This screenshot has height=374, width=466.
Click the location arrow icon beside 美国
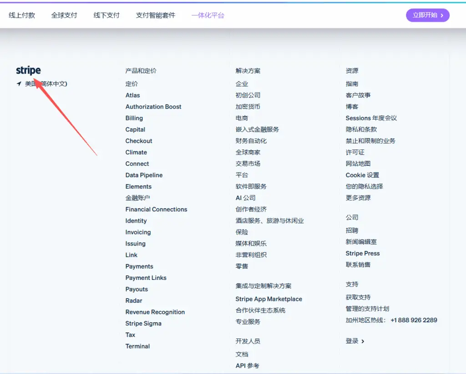point(19,84)
